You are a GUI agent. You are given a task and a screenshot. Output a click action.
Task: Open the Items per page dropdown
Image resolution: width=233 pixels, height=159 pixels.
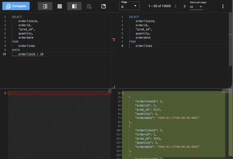click(196, 7)
